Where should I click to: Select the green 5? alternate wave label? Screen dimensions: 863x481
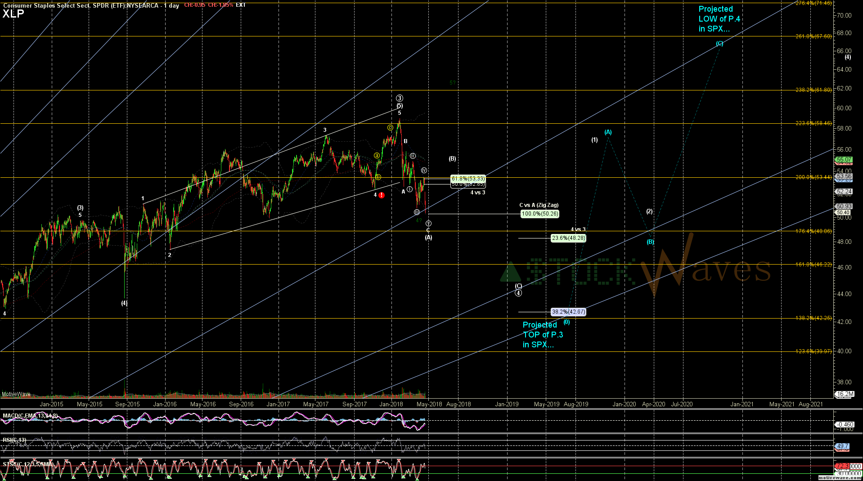pos(453,83)
